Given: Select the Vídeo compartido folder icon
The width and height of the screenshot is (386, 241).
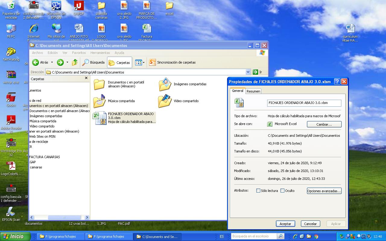Looking at the screenshot, I should click(x=165, y=101).
